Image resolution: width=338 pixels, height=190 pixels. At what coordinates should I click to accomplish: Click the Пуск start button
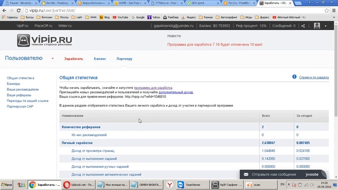click(7, 185)
